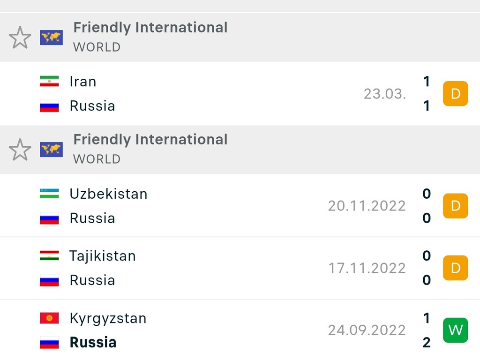Click green W badge for Kyrgyzstan match
480x360 pixels.
click(x=456, y=330)
